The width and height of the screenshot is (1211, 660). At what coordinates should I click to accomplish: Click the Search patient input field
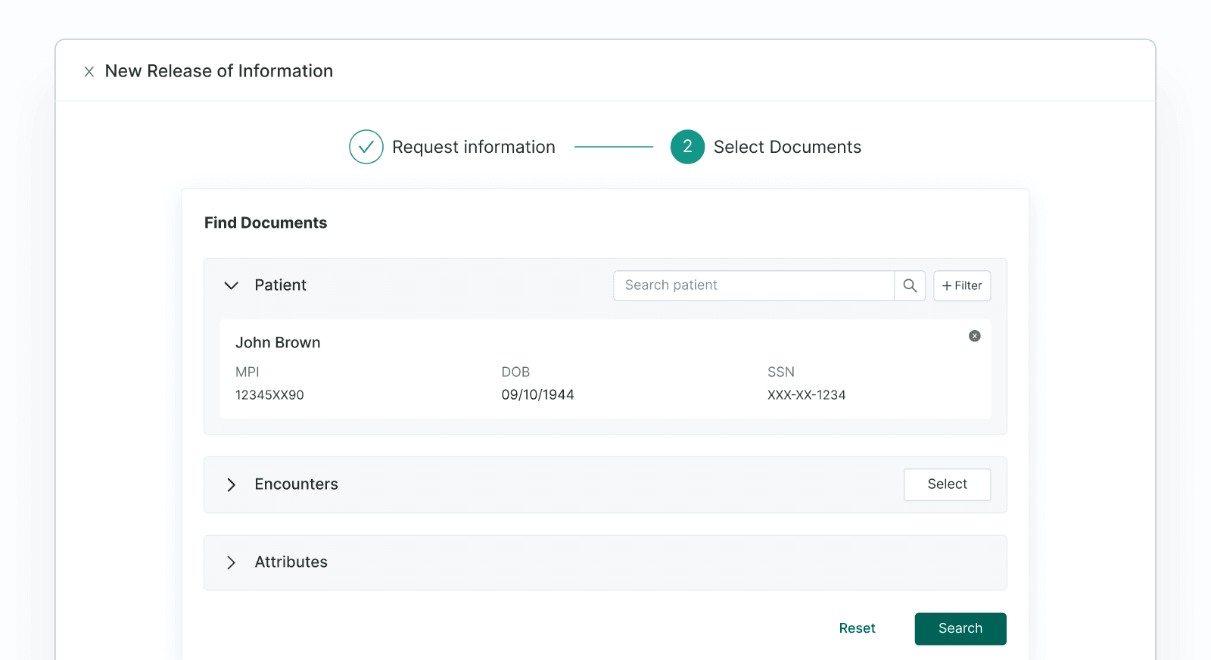(754, 286)
